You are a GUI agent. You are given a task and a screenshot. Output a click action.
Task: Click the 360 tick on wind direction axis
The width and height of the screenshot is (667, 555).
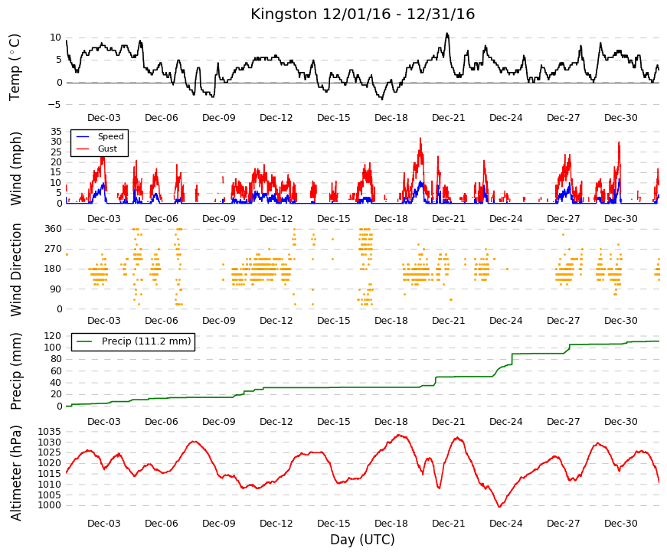(53, 229)
